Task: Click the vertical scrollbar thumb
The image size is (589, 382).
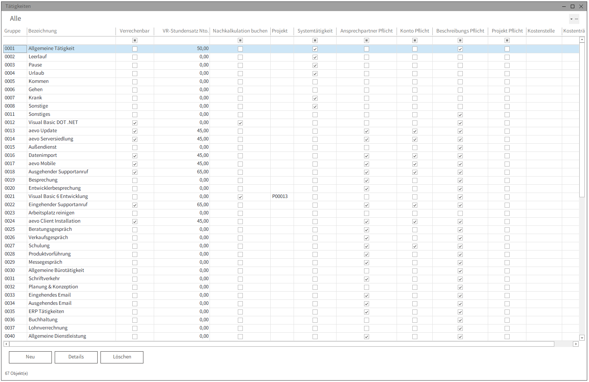Action: [x=582, y=120]
